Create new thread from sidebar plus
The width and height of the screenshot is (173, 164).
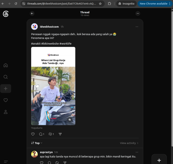tap(6, 88)
